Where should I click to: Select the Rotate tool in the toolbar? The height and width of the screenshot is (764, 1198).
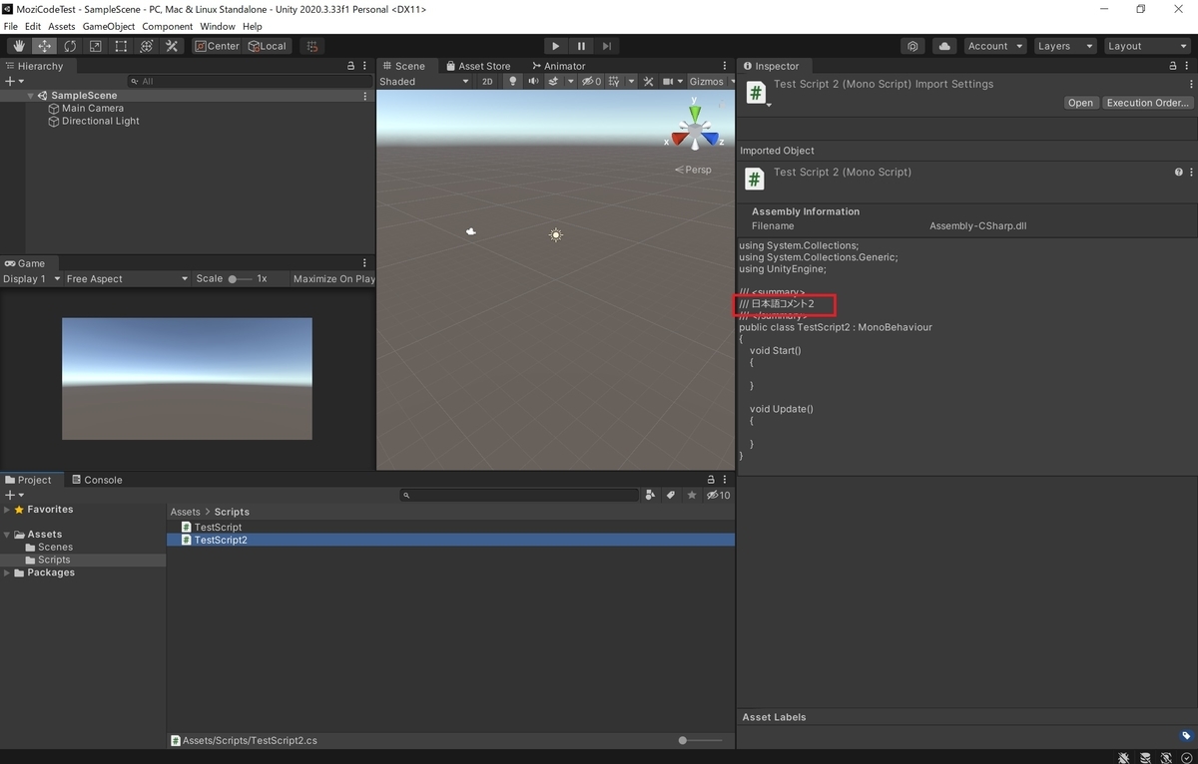point(70,46)
